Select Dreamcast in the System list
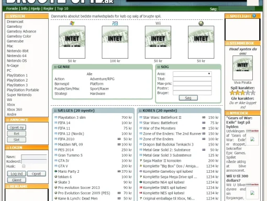 tap(15, 21)
